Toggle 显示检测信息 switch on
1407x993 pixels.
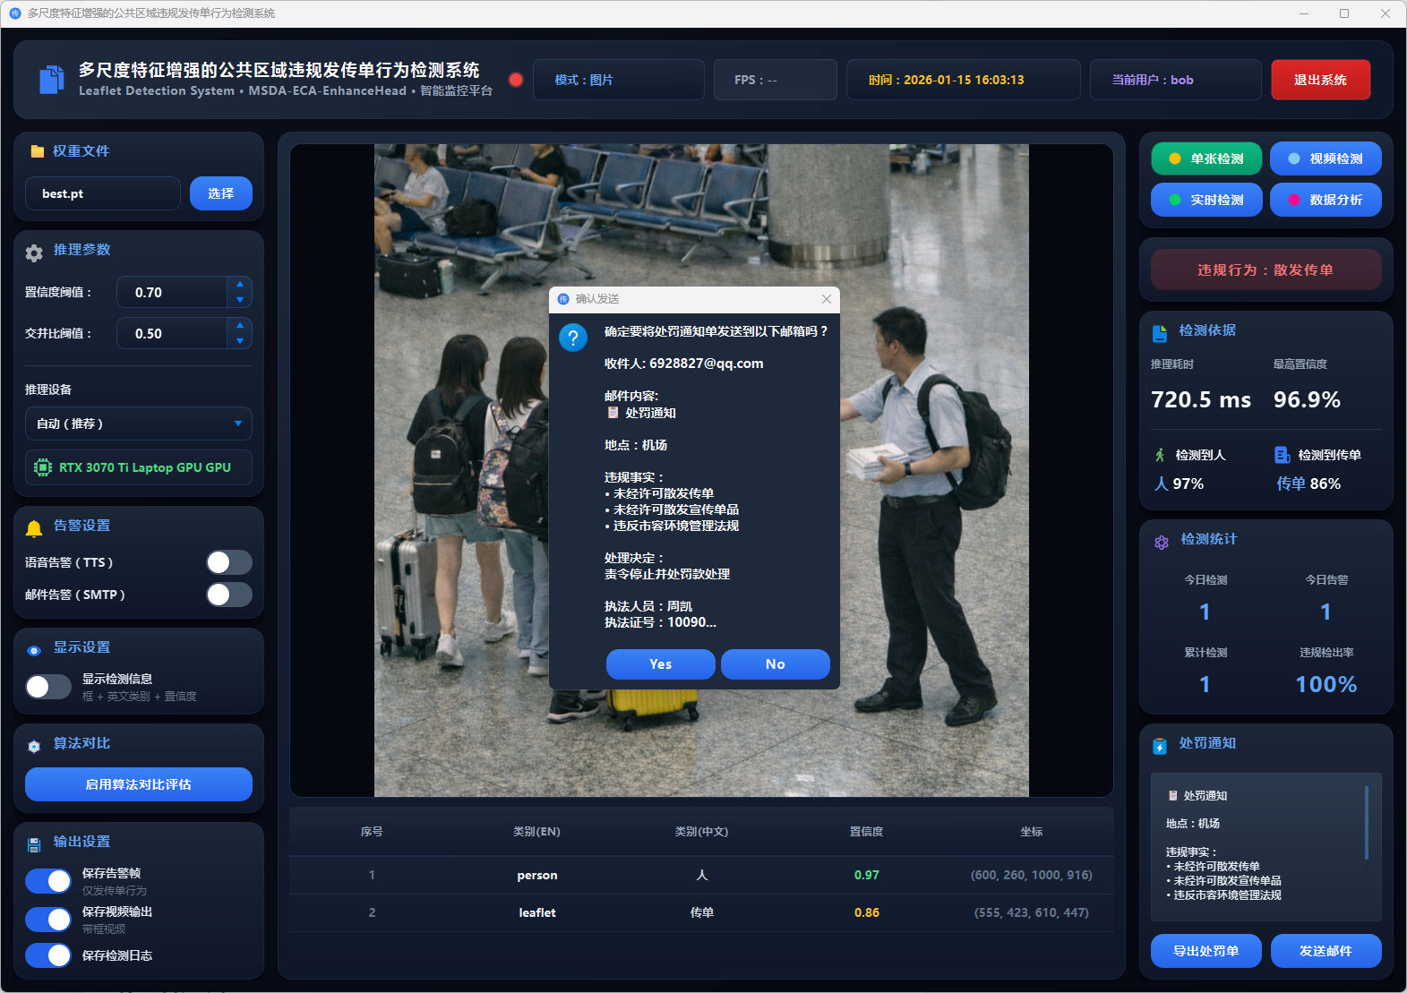tap(48, 687)
